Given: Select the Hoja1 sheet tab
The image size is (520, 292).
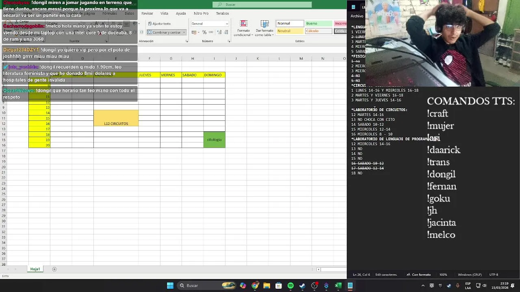Looking at the screenshot, I should click(35, 269).
